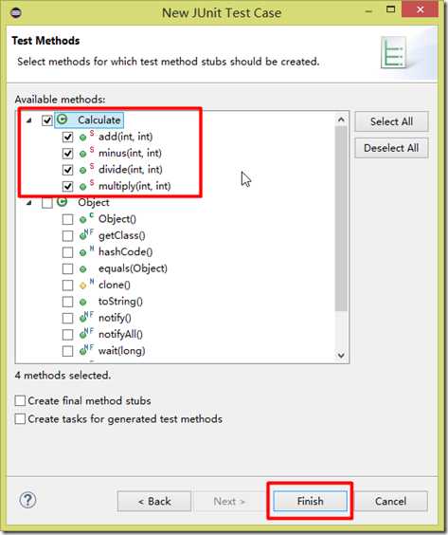Click the wizard banner test list icon

point(394,53)
